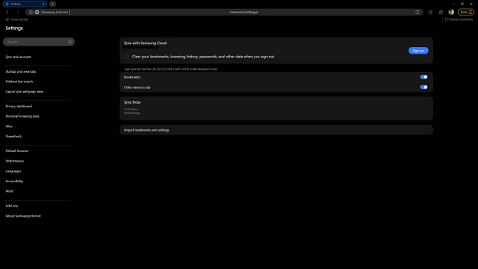Select Startup and new tabs section
Screen dimensions: 478x269
pos(21,71)
